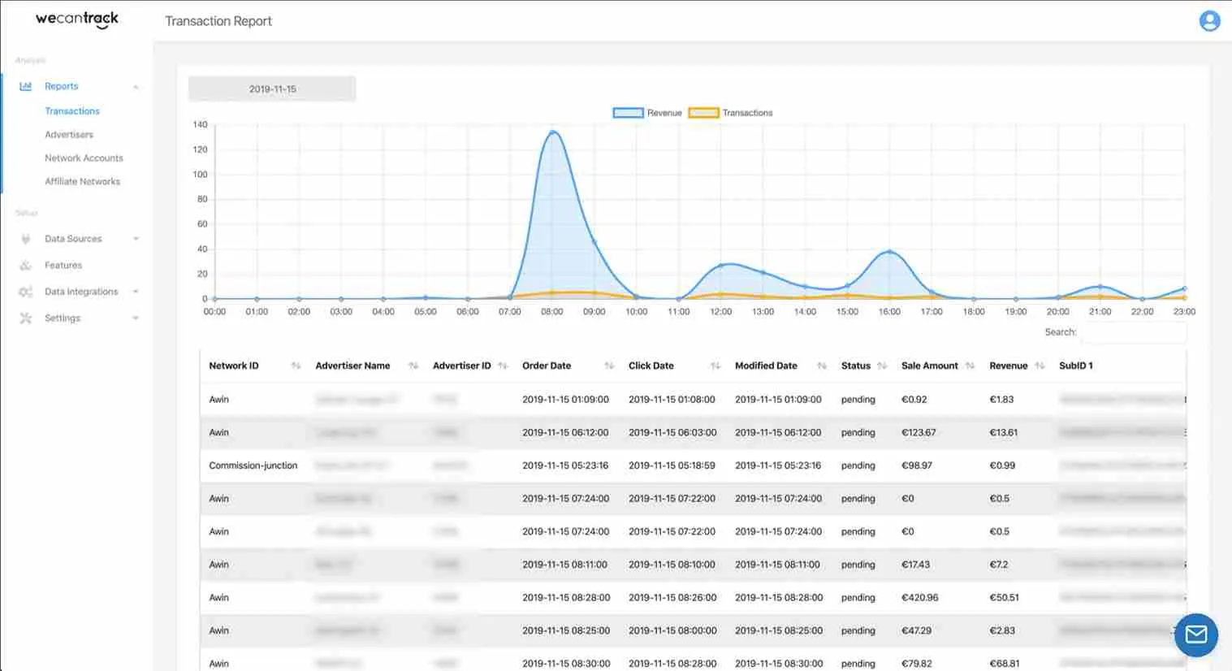Open the user profile icon top right
1232x671 pixels.
click(1209, 20)
